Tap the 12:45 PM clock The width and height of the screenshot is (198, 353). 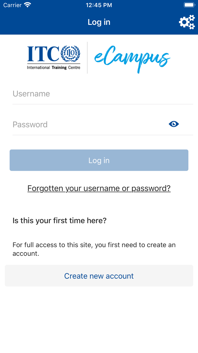tap(99, 5)
